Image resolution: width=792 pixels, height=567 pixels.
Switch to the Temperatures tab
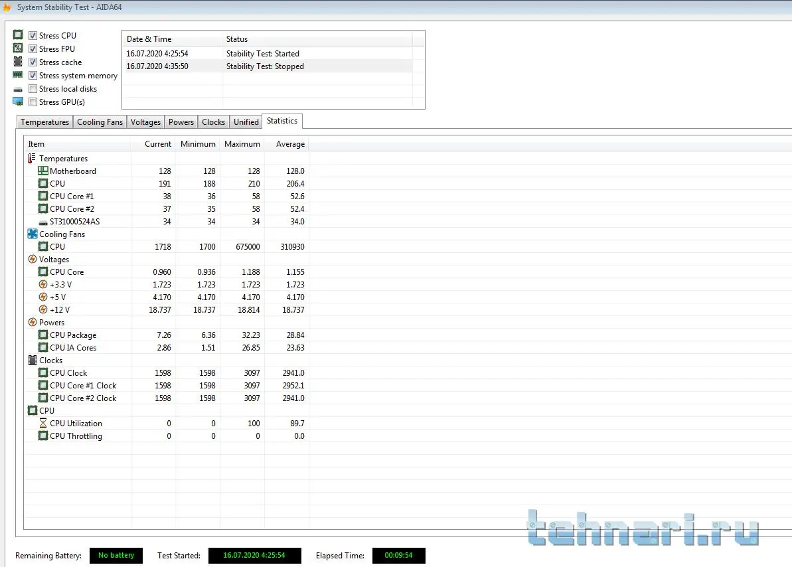pos(44,122)
